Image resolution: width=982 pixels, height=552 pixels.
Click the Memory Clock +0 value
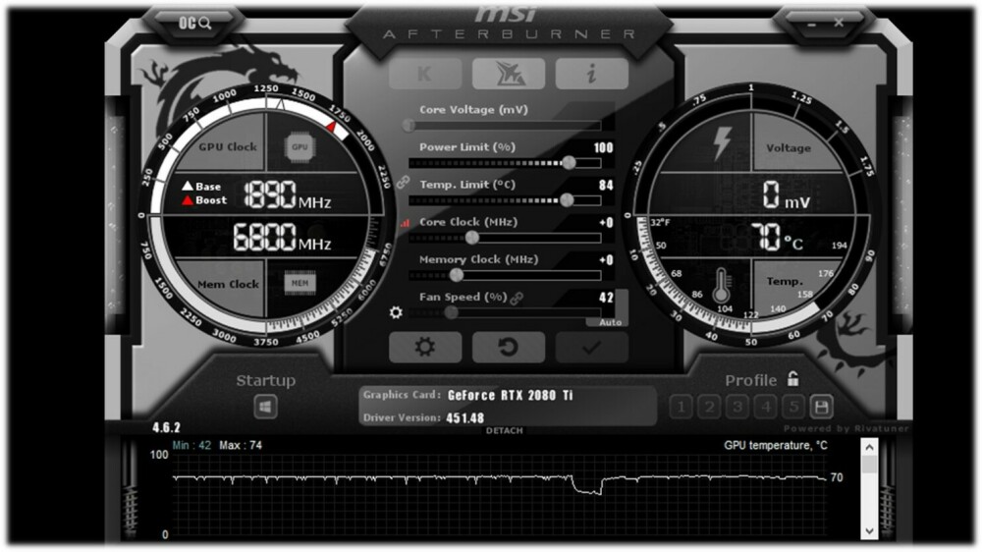606,260
